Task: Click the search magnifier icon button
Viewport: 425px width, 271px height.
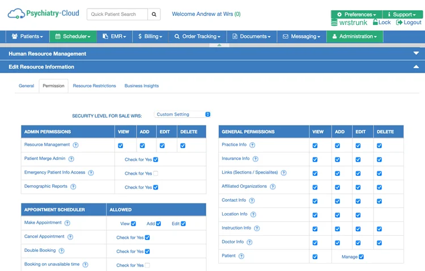Action: 155,14
